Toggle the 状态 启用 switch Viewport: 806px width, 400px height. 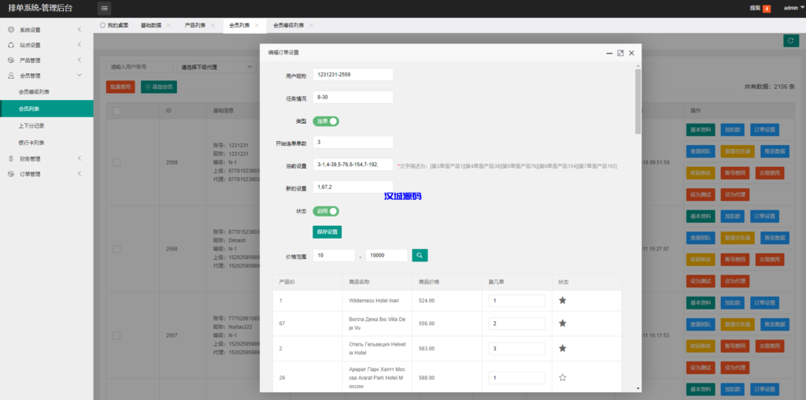point(326,211)
